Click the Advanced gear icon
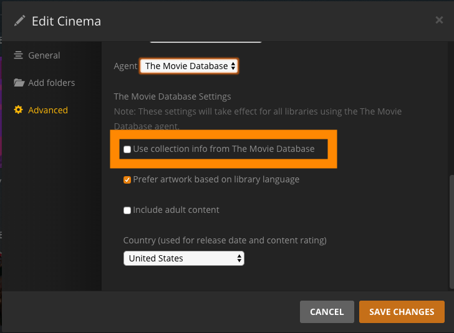 19,110
